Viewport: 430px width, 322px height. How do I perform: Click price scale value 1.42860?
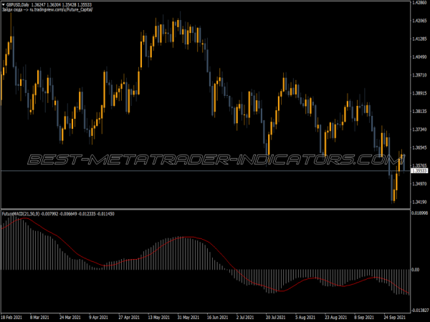[x=419, y=2]
